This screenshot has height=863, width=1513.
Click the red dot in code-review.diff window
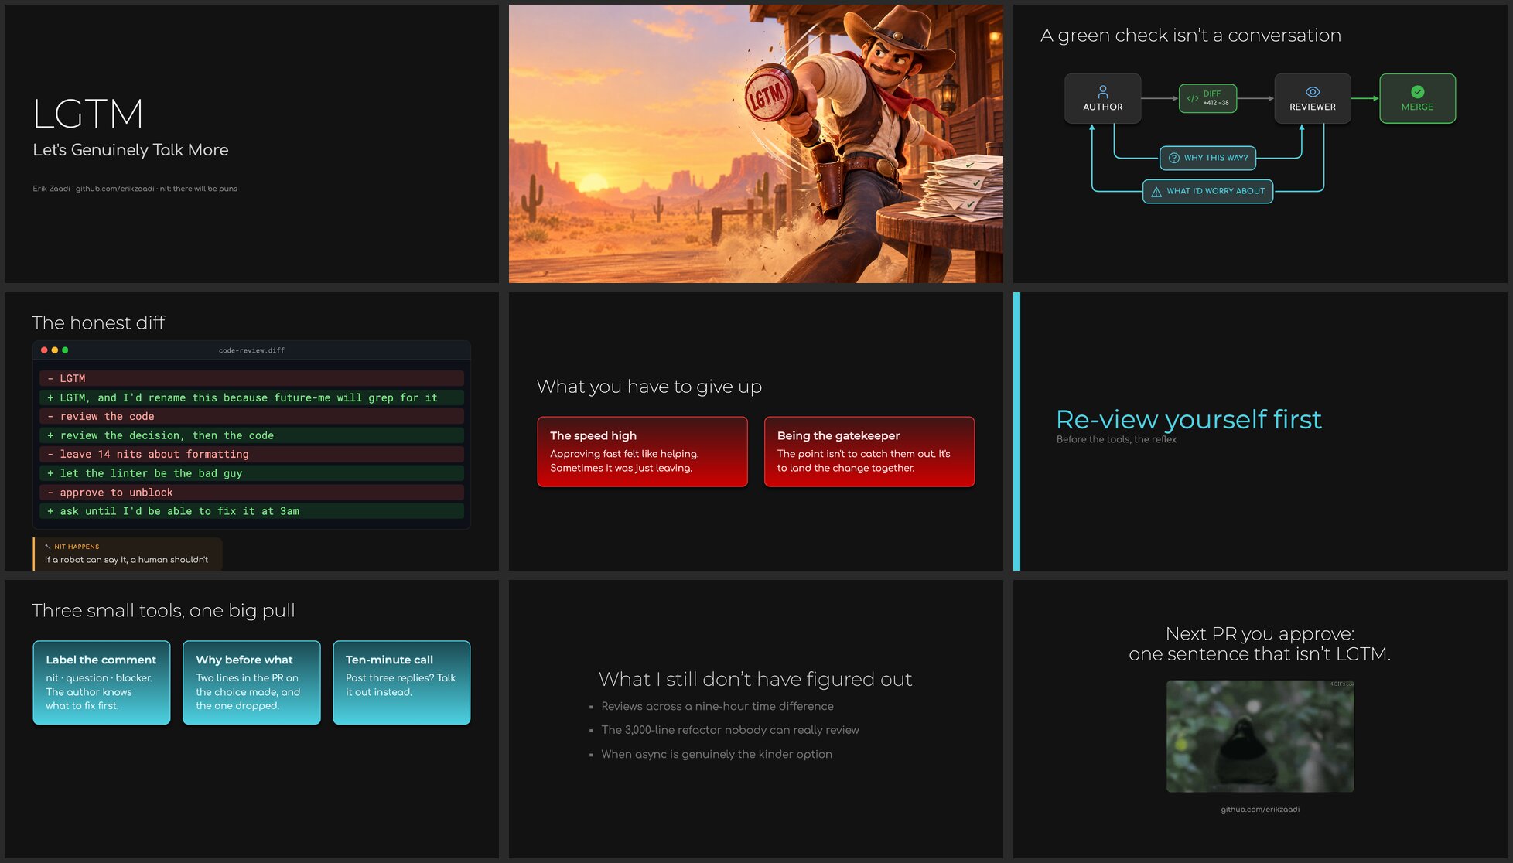44,350
